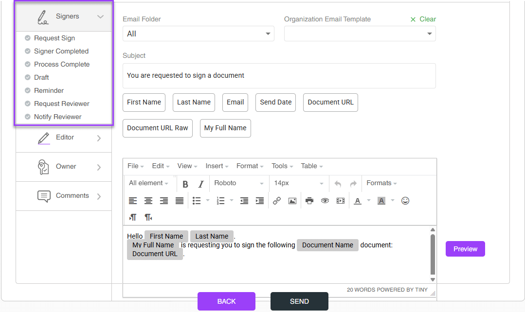Apply italic formatting
Screen dimensions: 525x312
pos(201,184)
